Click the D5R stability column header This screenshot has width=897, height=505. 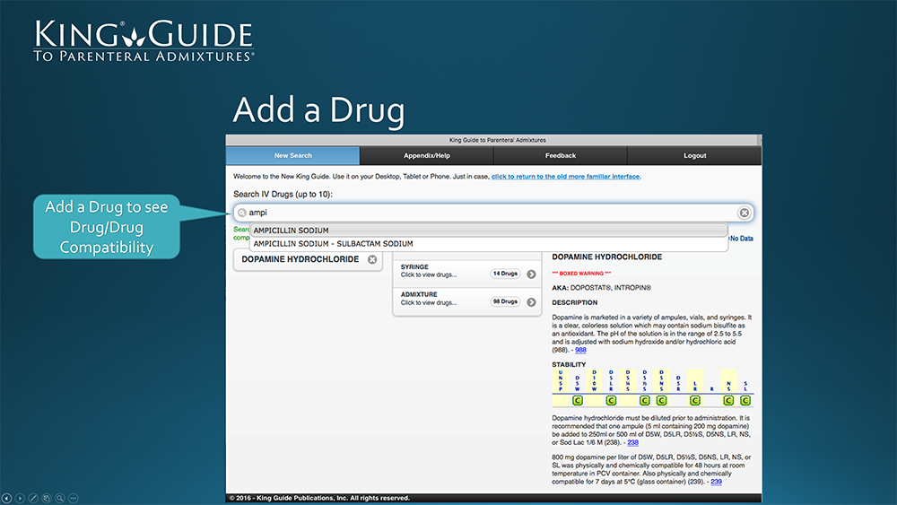[x=678, y=383]
